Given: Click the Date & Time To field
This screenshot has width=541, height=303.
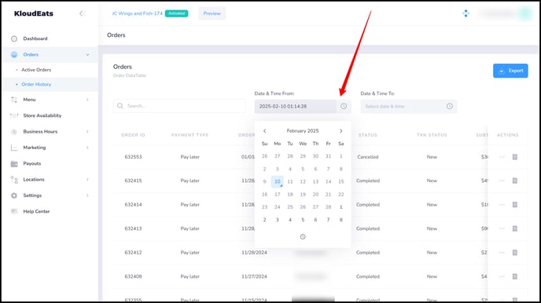Looking at the screenshot, I should pos(409,107).
